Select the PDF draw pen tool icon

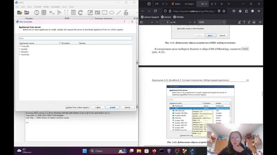click(249, 22)
